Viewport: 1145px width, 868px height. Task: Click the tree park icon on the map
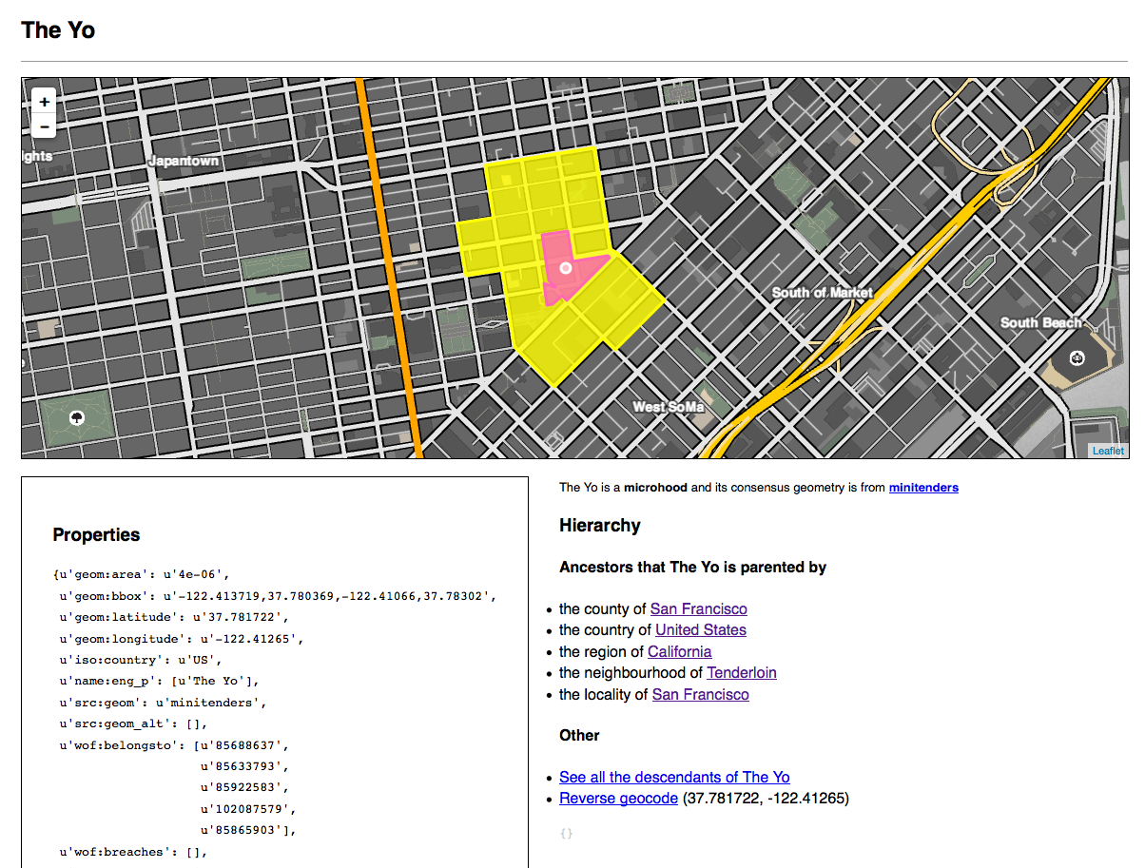point(77,417)
